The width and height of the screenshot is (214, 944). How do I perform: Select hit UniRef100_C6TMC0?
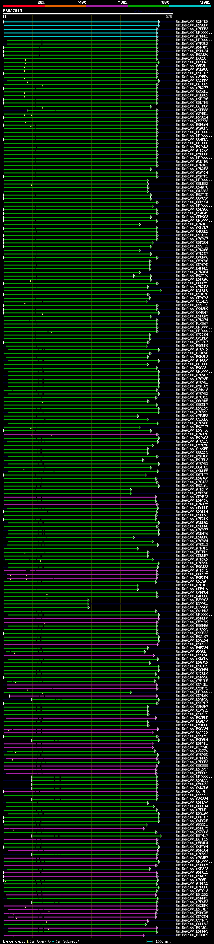pos(192,106)
